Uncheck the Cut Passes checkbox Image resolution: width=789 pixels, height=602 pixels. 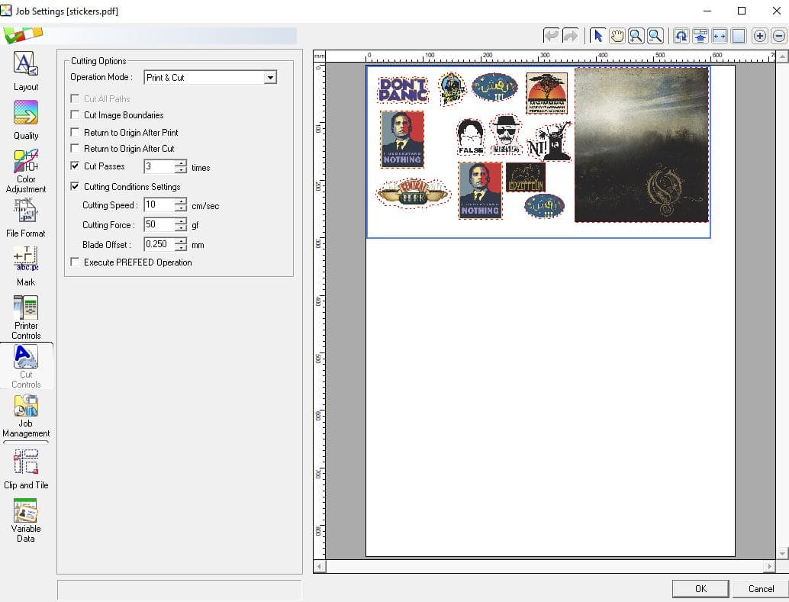[x=75, y=166]
